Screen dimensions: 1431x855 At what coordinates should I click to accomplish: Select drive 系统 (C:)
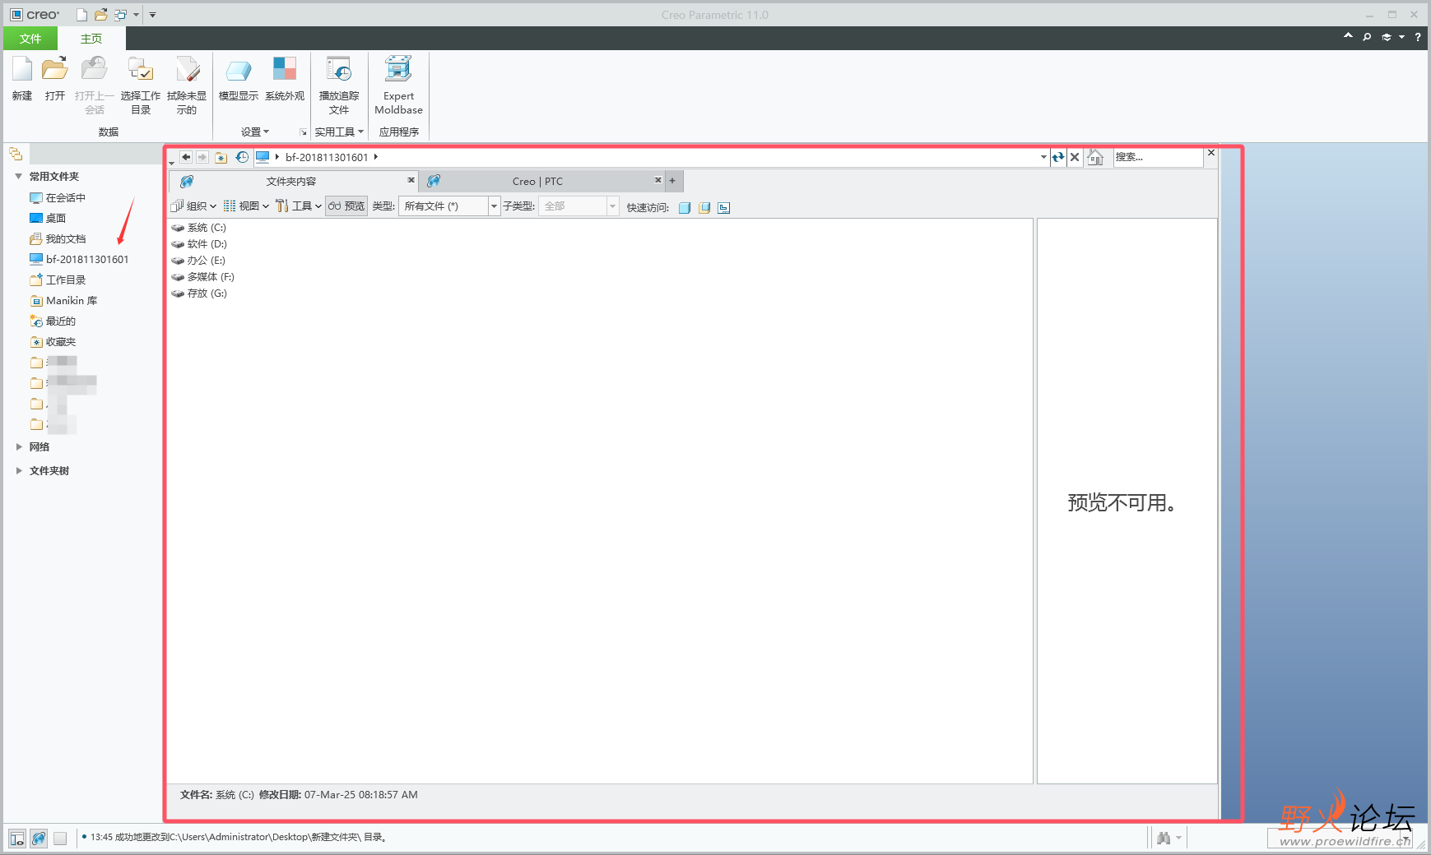[x=199, y=228]
